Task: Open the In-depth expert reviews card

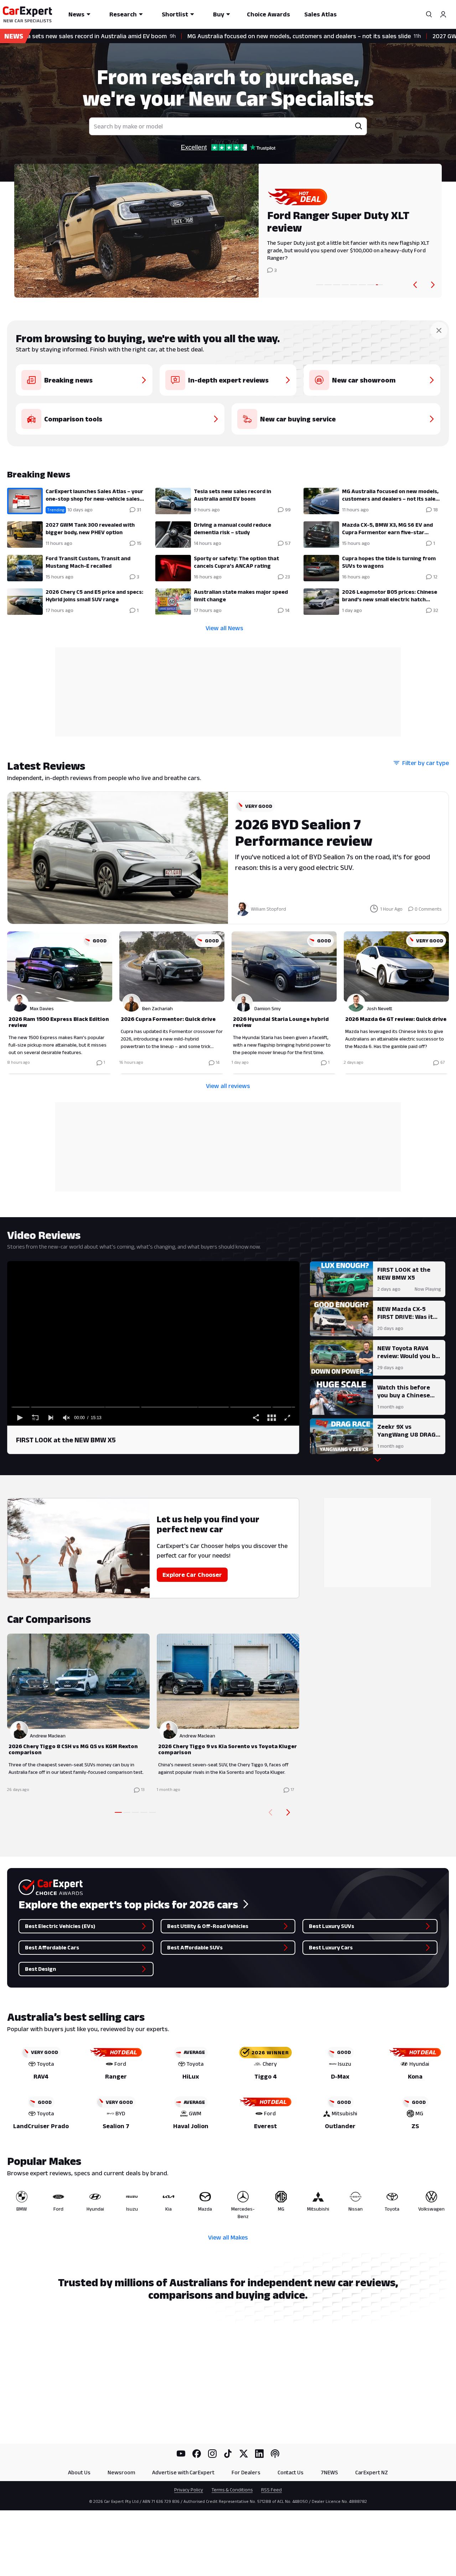Action: (x=228, y=380)
